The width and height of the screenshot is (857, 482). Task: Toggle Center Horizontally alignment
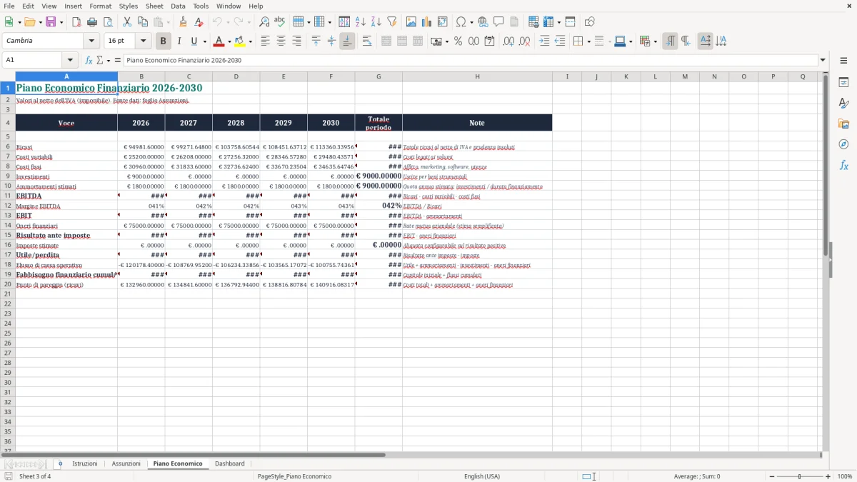click(x=281, y=41)
